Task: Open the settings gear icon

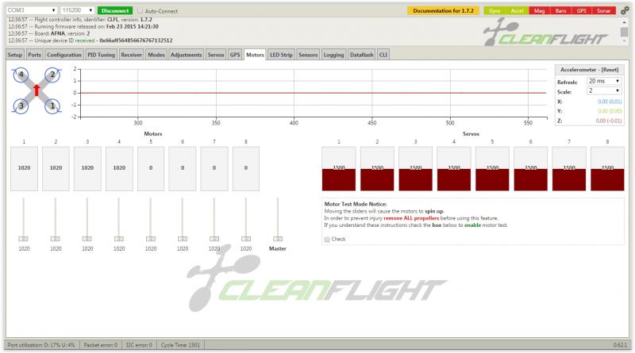Action: pos(625,11)
